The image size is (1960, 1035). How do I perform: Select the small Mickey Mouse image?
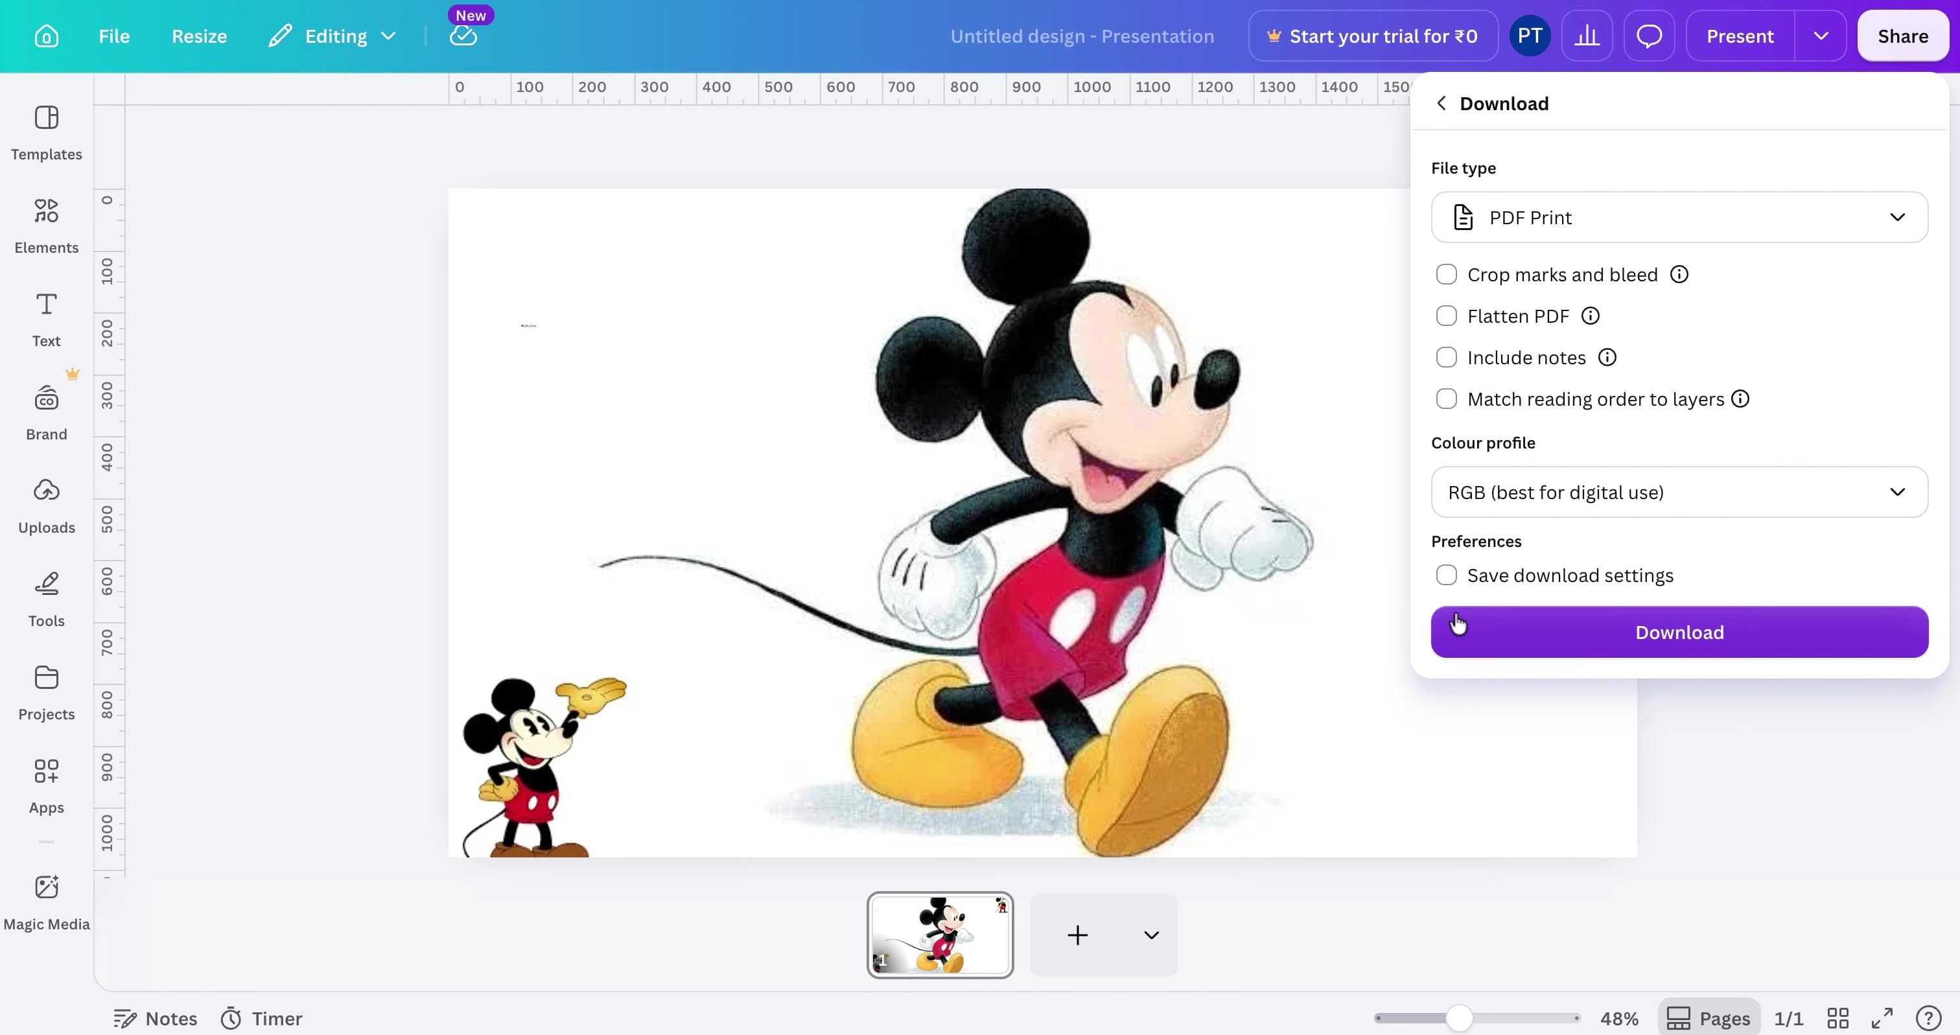click(544, 767)
